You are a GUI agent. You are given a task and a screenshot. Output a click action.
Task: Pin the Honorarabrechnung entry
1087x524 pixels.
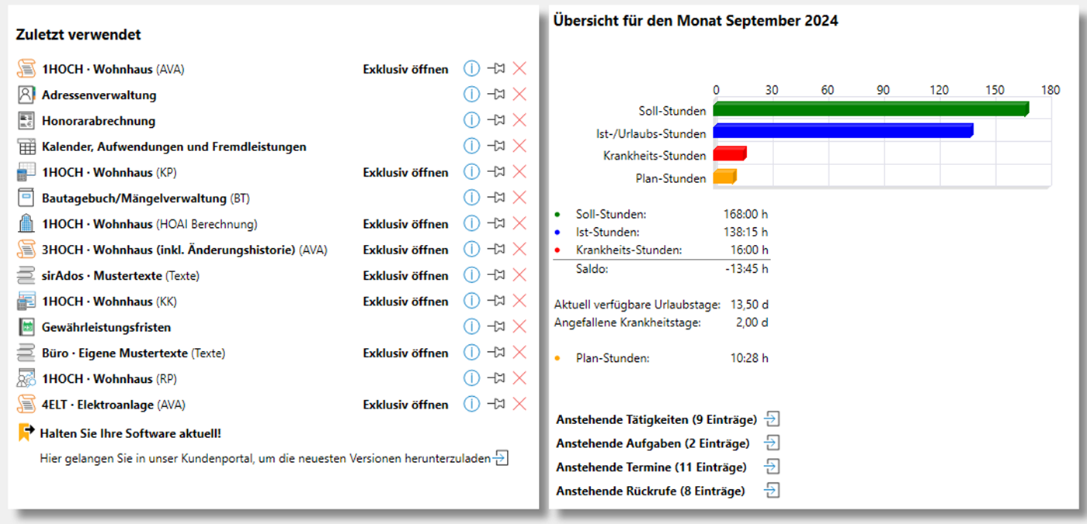(x=496, y=120)
